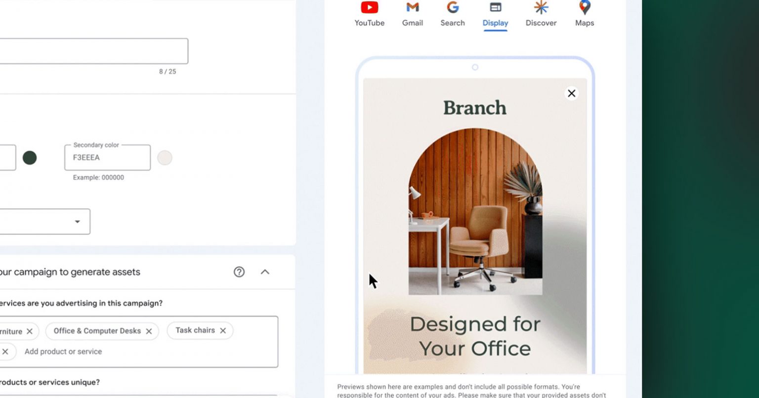Click the "Example: 000000" hint text
Viewport: 759px width, 398px height.
98,177
